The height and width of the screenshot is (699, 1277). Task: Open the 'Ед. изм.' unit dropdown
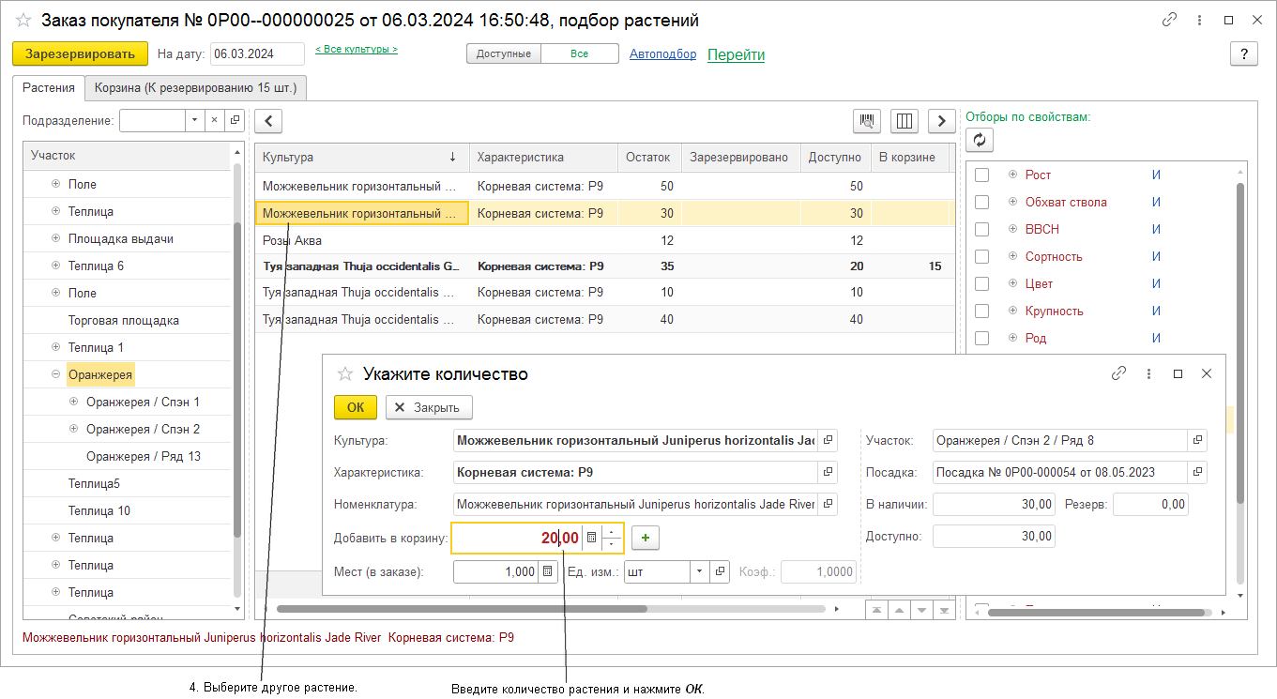click(x=700, y=571)
